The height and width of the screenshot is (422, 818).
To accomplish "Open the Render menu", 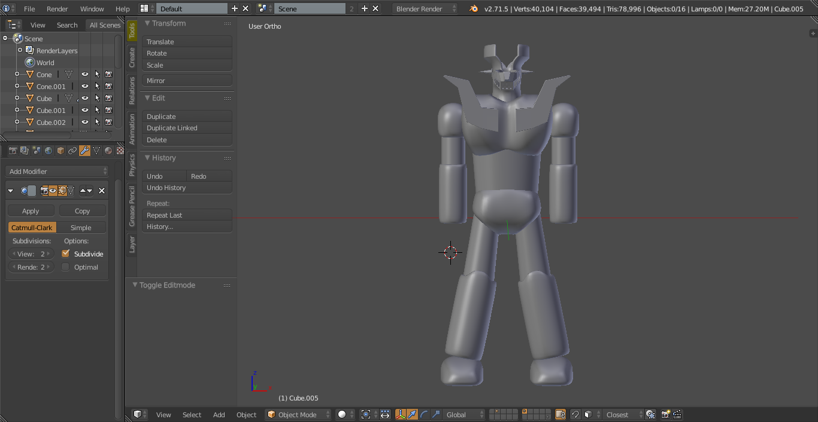I will (x=57, y=9).
